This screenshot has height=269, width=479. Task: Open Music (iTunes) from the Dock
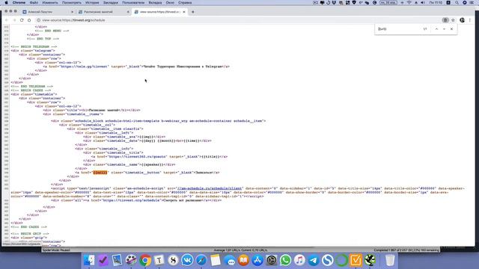click(x=299, y=260)
